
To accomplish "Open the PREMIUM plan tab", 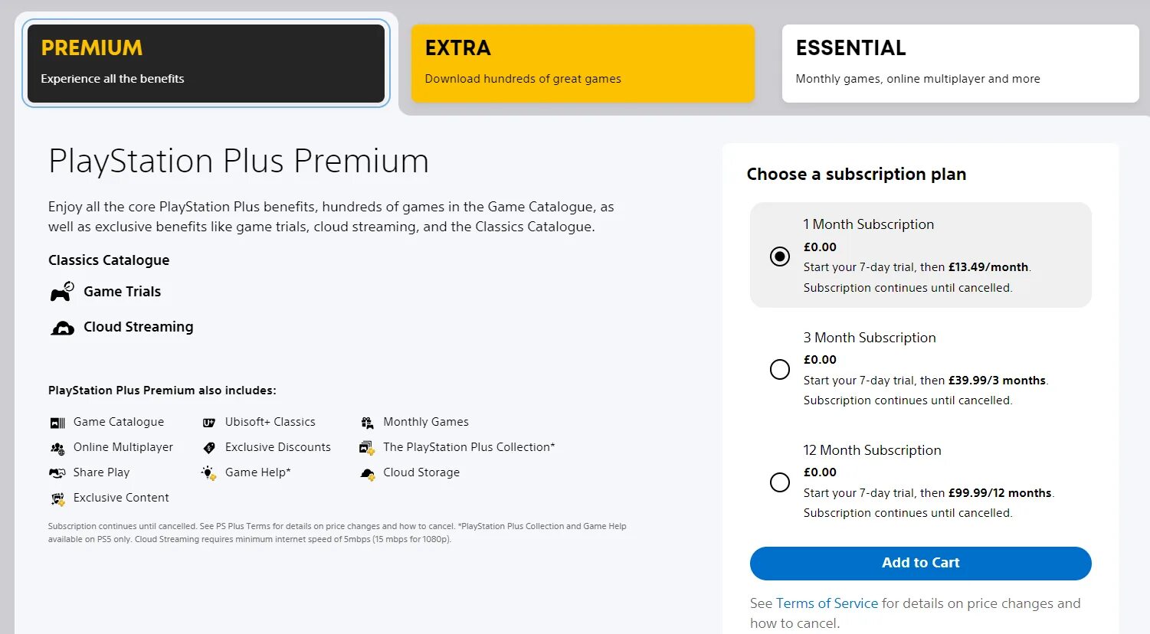I will 206,64.
